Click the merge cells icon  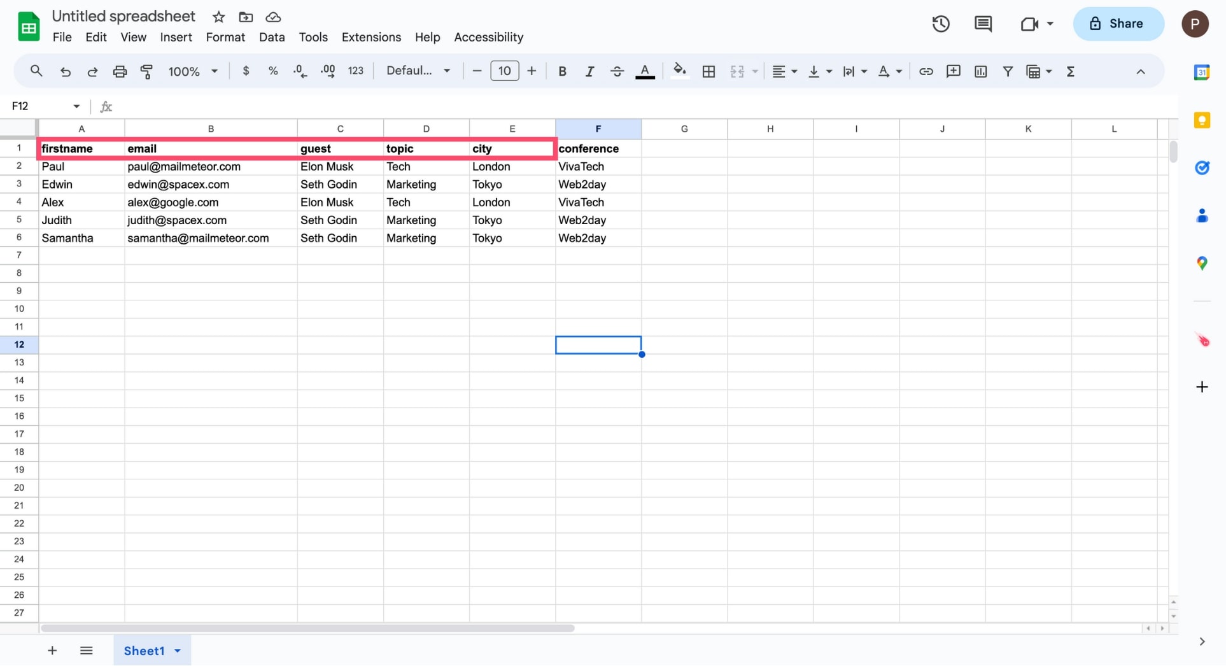pos(737,71)
